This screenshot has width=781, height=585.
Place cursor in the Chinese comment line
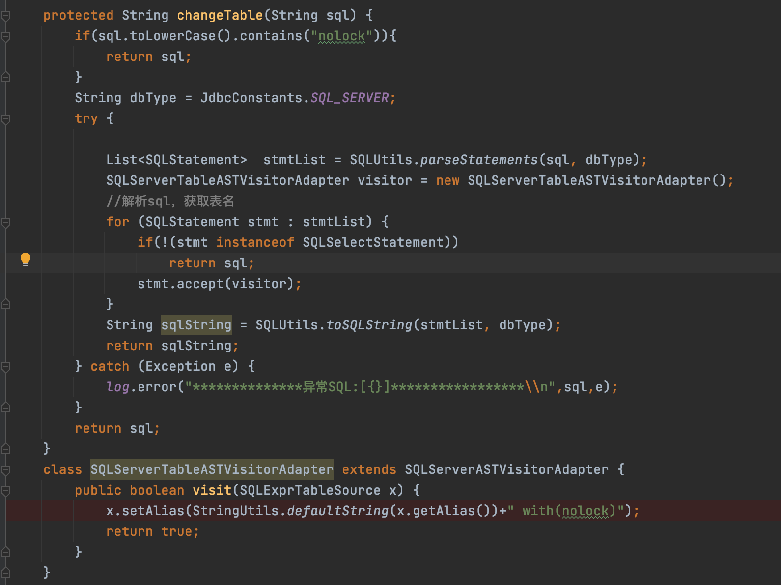170,201
